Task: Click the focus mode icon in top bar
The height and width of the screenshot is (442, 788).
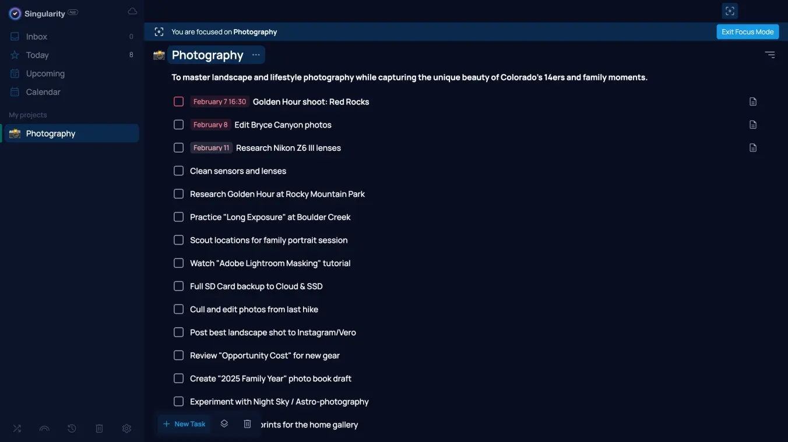Action: (x=729, y=11)
